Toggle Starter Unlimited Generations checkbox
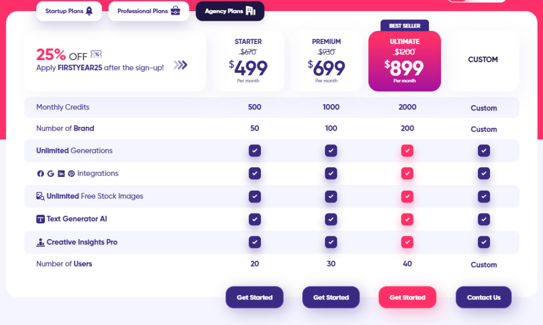Viewport: 543px width, 325px height. click(255, 150)
